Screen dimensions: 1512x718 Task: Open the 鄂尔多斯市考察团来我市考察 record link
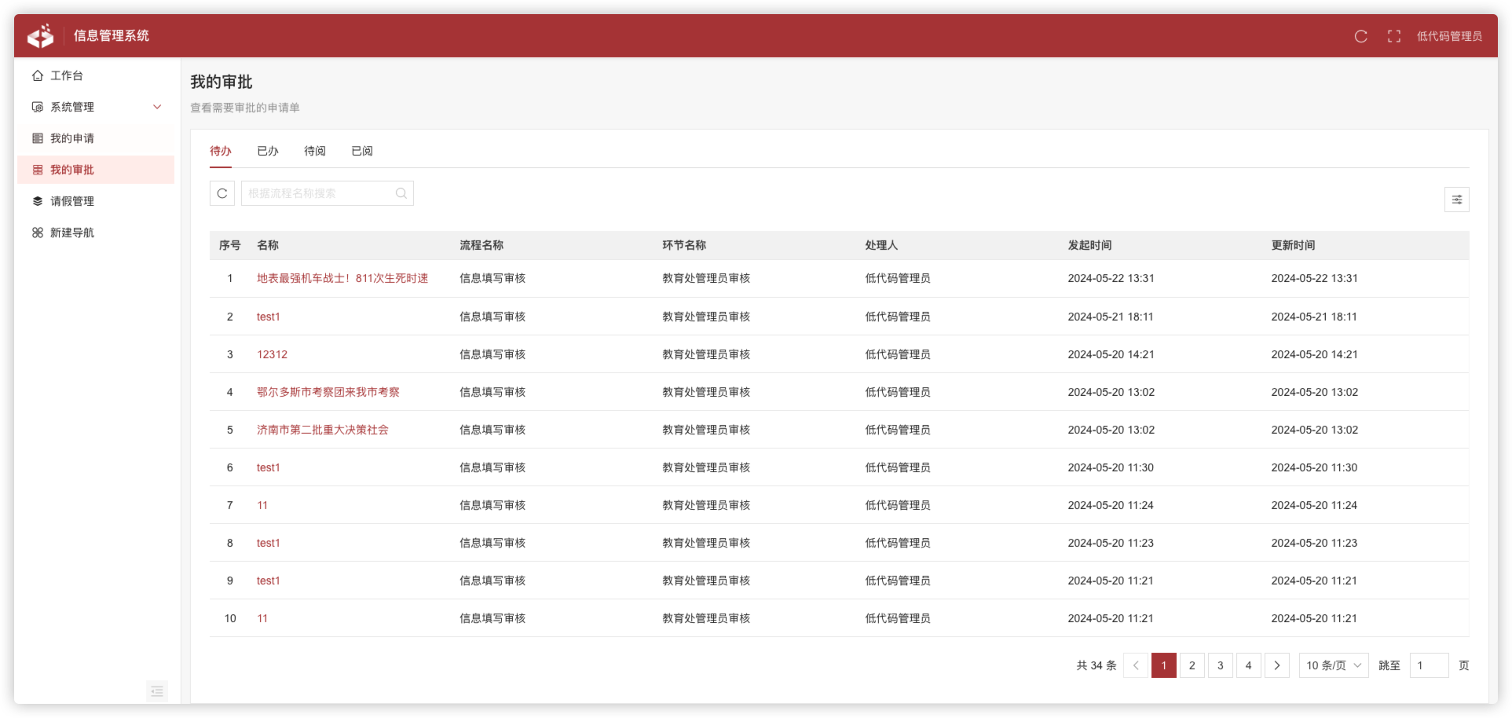(328, 392)
